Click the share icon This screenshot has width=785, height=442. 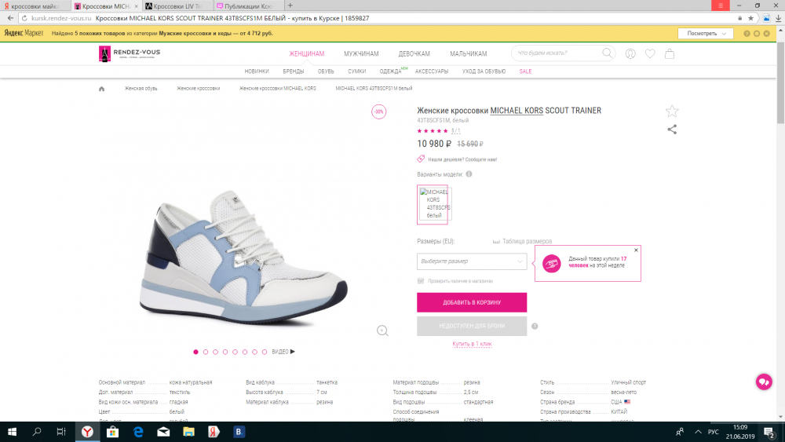tap(672, 130)
